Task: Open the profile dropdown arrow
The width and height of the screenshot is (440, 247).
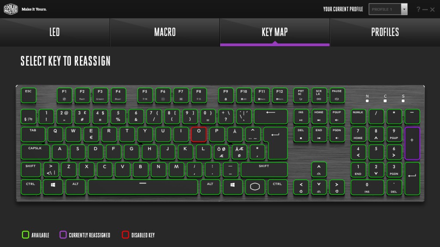Action: pyautogui.click(x=404, y=9)
